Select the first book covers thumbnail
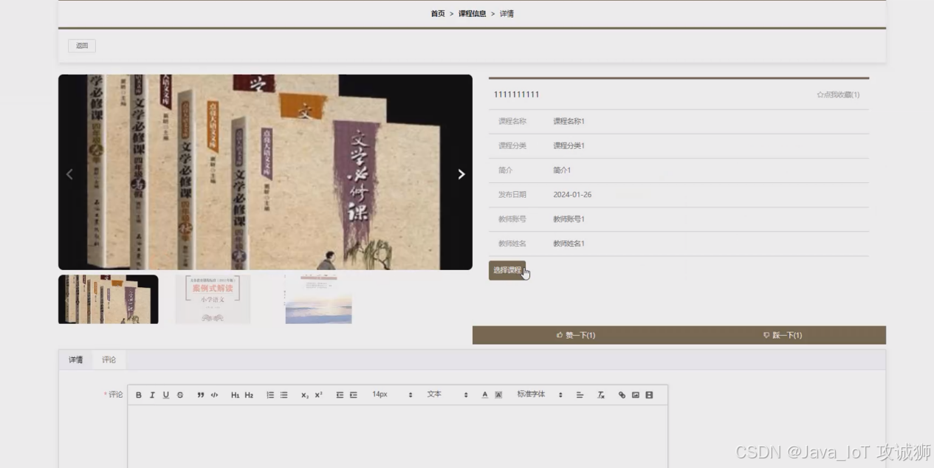Image resolution: width=934 pixels, height=468 pixels. tap(109, 299)
